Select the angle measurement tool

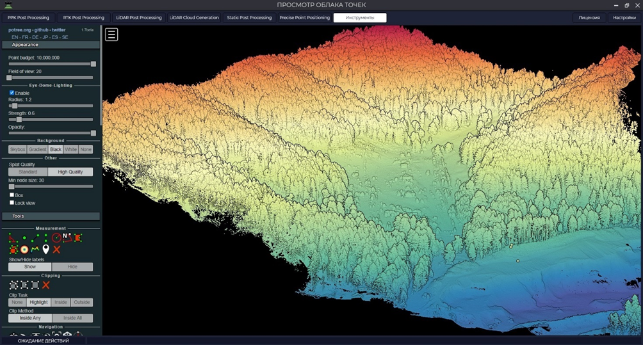coord(13,237)
